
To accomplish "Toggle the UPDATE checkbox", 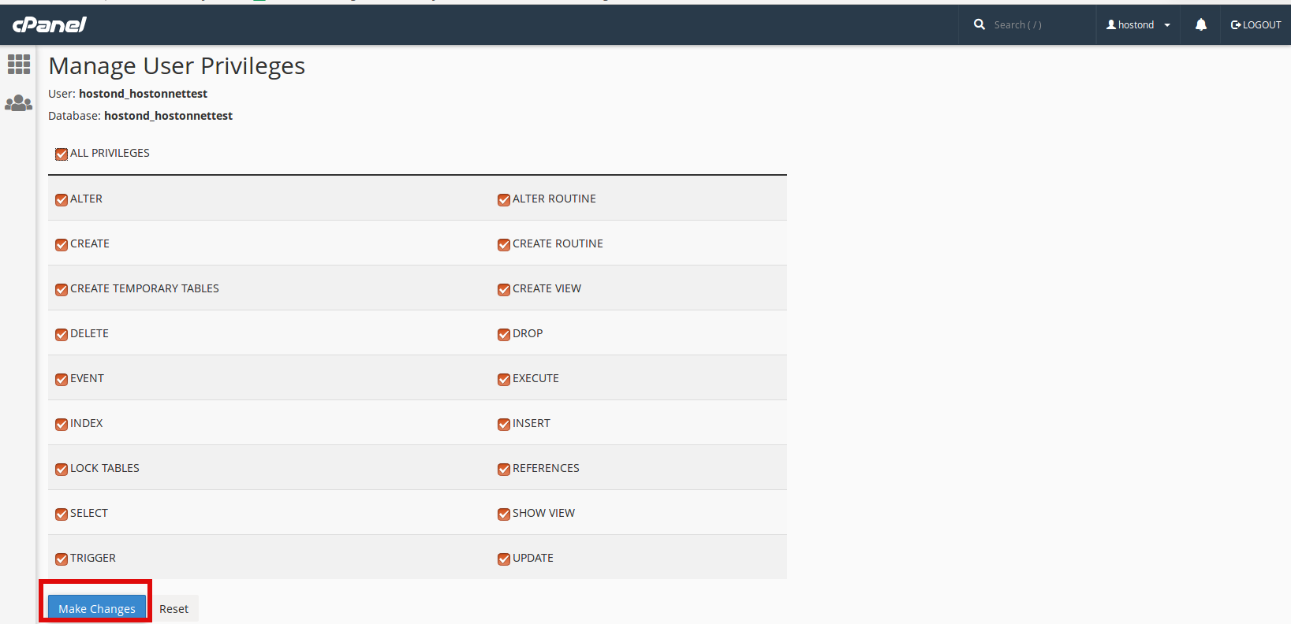I will pos(504,559).
